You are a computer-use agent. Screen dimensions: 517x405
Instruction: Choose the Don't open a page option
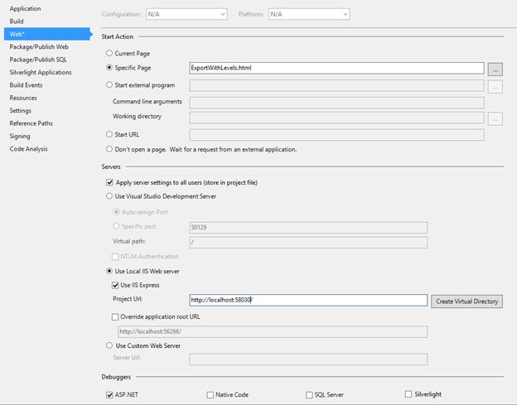pyautogui.click(x=109, y=149)
